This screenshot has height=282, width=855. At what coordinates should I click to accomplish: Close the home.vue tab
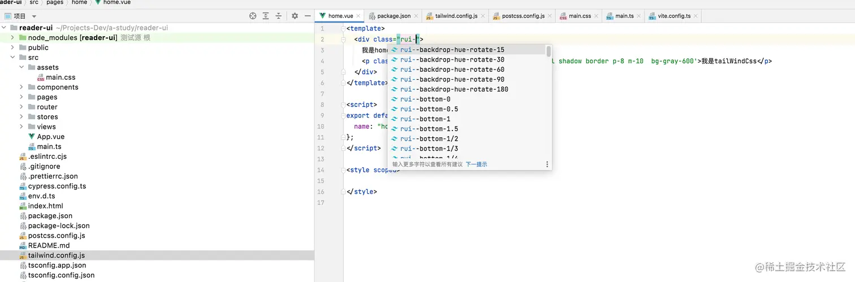[359, 16]
